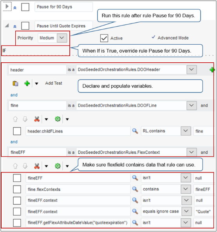Click move up arrow in fline toolbar

(15, 119)
